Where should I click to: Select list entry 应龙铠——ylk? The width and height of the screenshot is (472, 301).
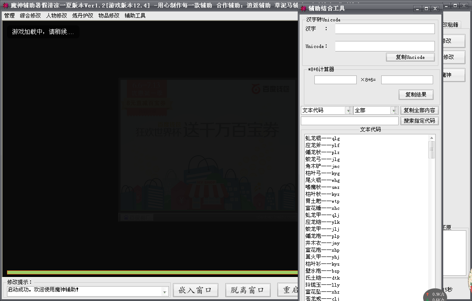(x=323, y=222)
